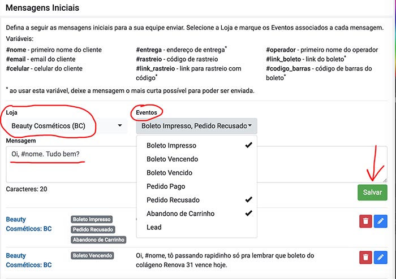Choose Lead from the events list

tap(196, 227)
